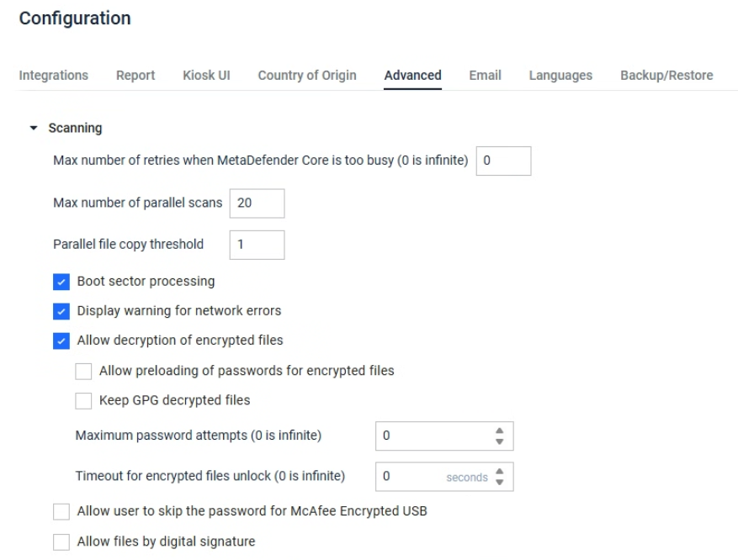This screenshot has width=738, height=560.
Task: Turn off Allow decryption of encrypted files
Action: (x=61, y=341)
